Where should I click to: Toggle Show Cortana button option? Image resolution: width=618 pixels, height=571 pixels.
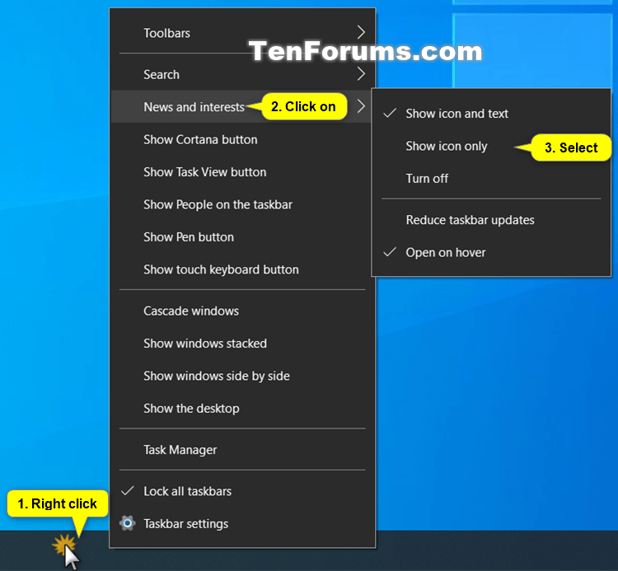click(242, 139)
